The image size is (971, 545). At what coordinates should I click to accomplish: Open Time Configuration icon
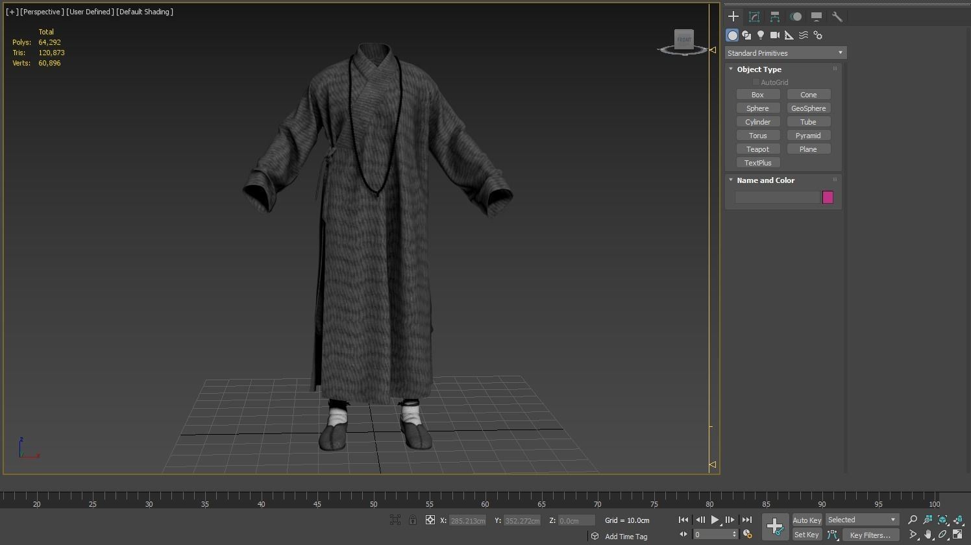pyautogui.click(x=748, y=535)
